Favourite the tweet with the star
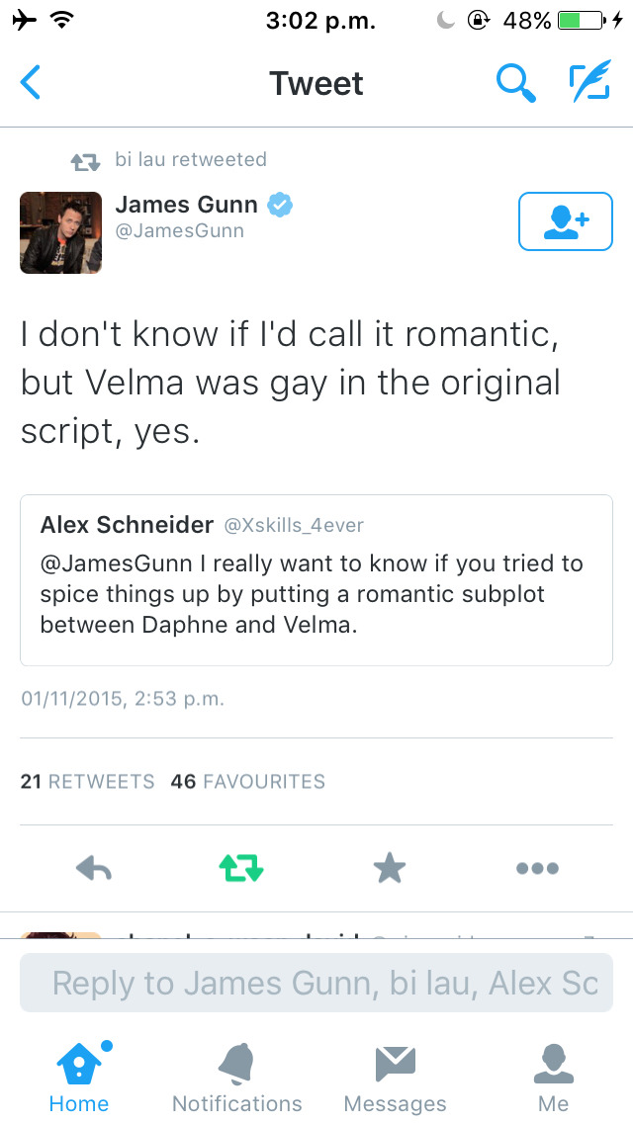Image resolution: width=633 pixels, height=1123 pixels. [390, 869]
